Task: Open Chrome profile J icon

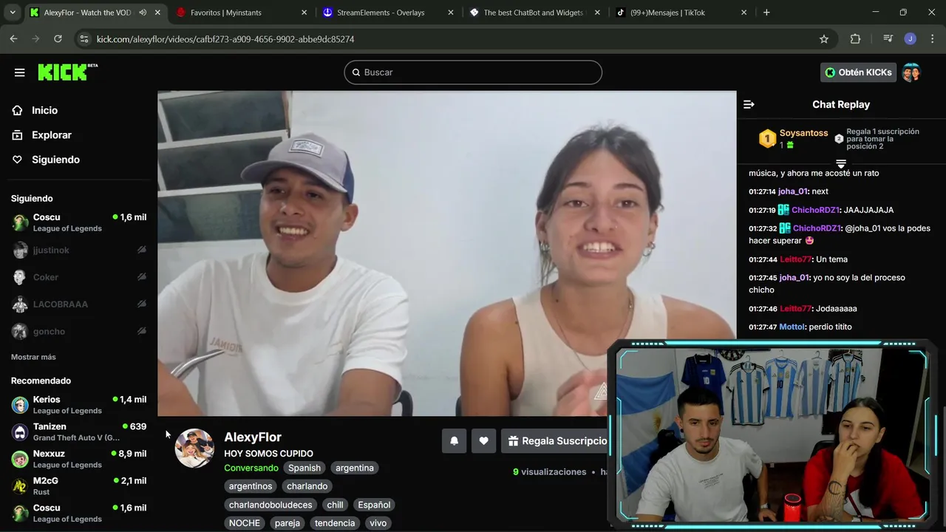Action: tap(911, 39)
